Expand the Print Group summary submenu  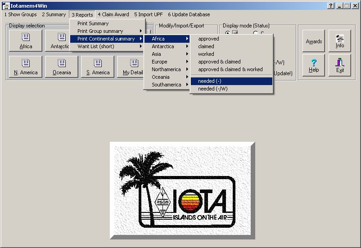(x=107, y=31)
